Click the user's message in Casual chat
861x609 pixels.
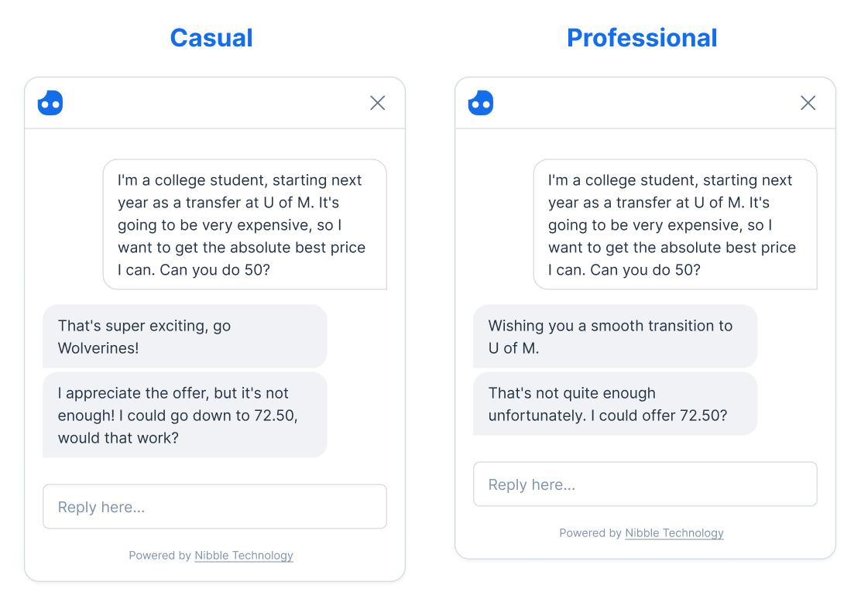tap(245, 224)
